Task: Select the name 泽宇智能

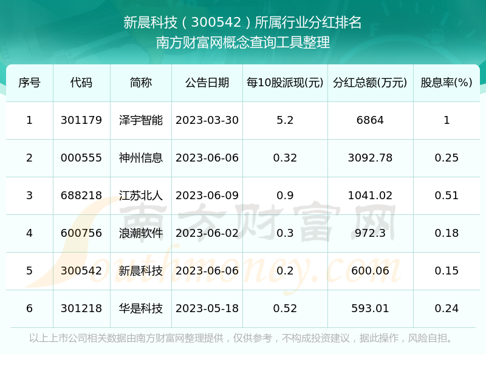Action: tap(141, 120)
